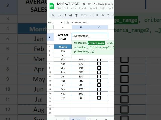Click the sales value 285

tap(81, 85)
